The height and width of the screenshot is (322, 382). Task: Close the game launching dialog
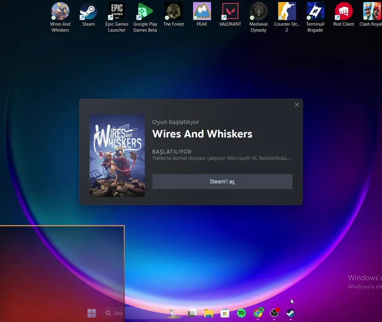(x=297, y=105)
